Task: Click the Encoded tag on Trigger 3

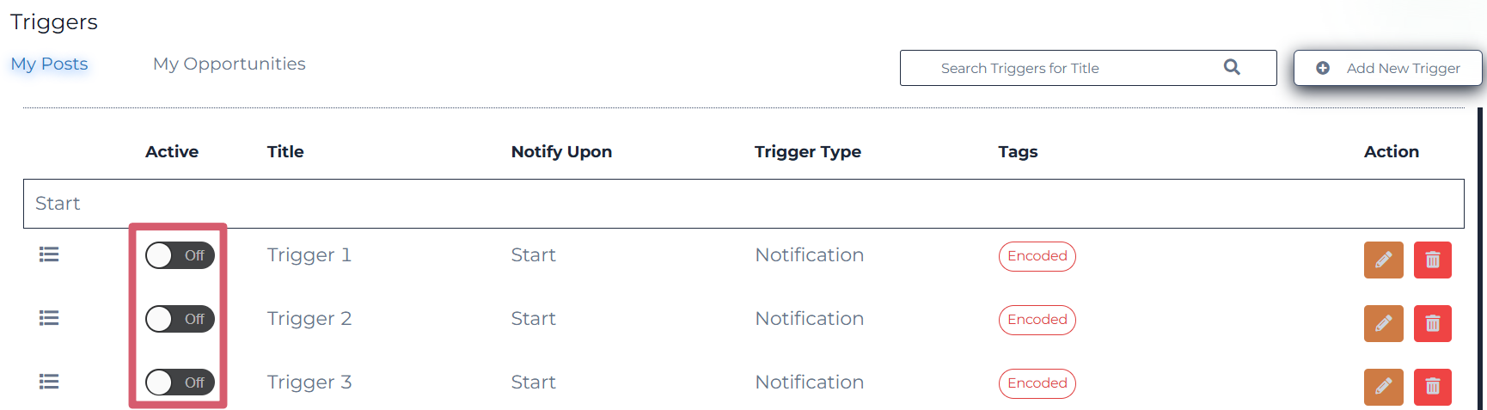Action: [x=1037, y=383]
